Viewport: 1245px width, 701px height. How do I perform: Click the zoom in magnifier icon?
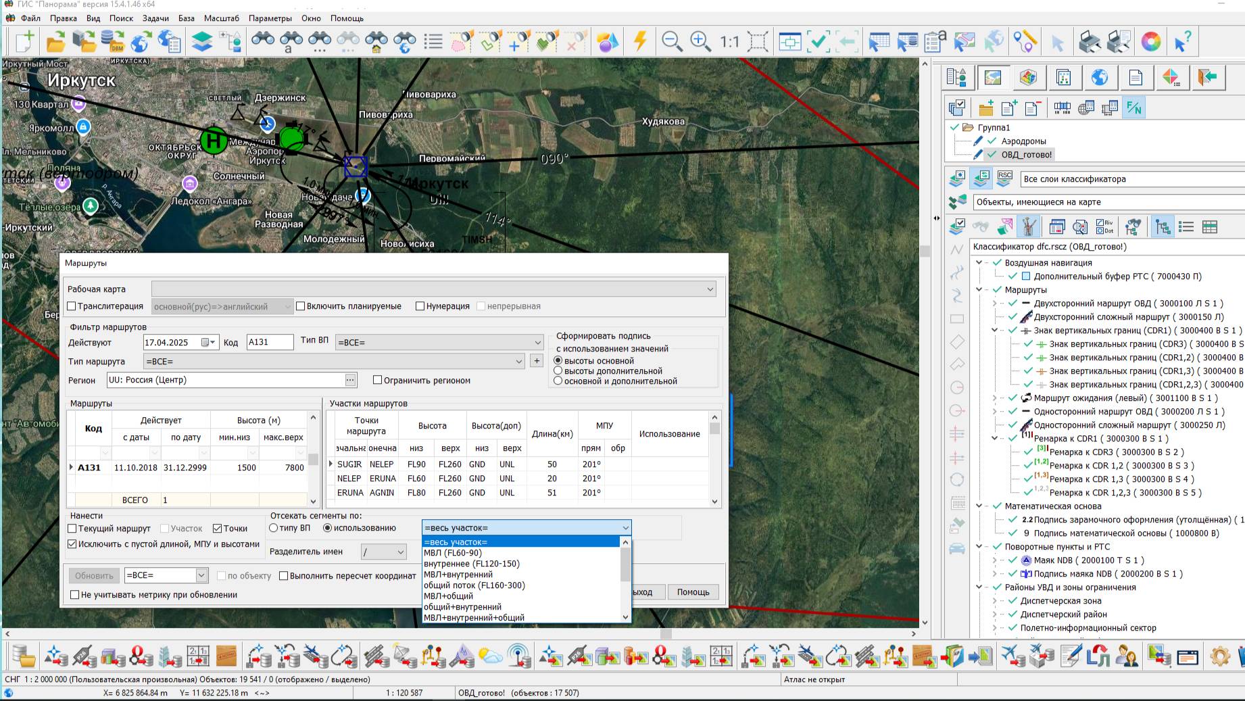tap(700, 42)
